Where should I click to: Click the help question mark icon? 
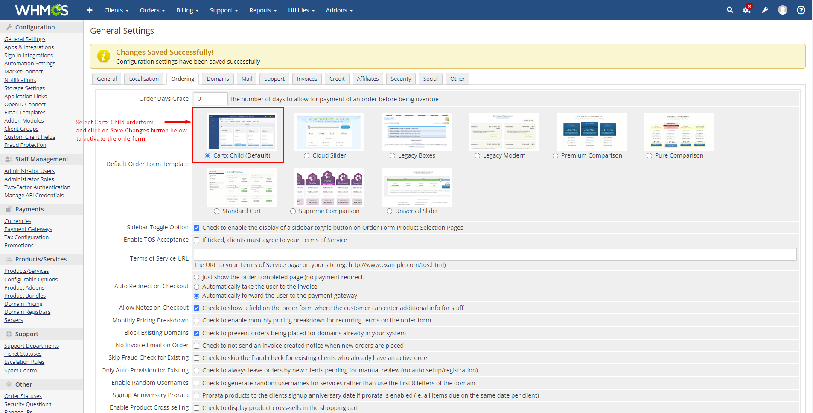(801, 10)
